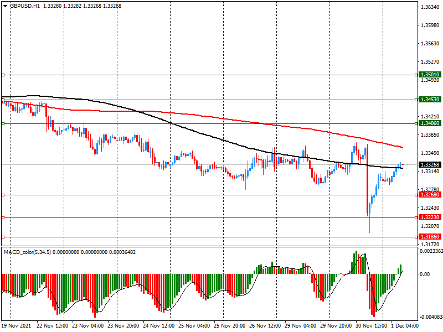Screen dimensions: 443x332
Task: Grab the left handle of the 1.32230 line
Action: (3, 217)
